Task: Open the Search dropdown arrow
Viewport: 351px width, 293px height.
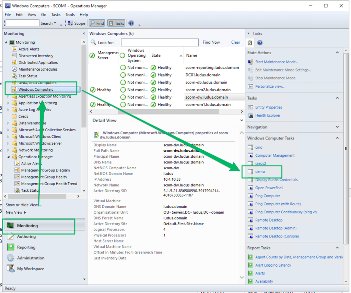Action: tap(55, 23)
